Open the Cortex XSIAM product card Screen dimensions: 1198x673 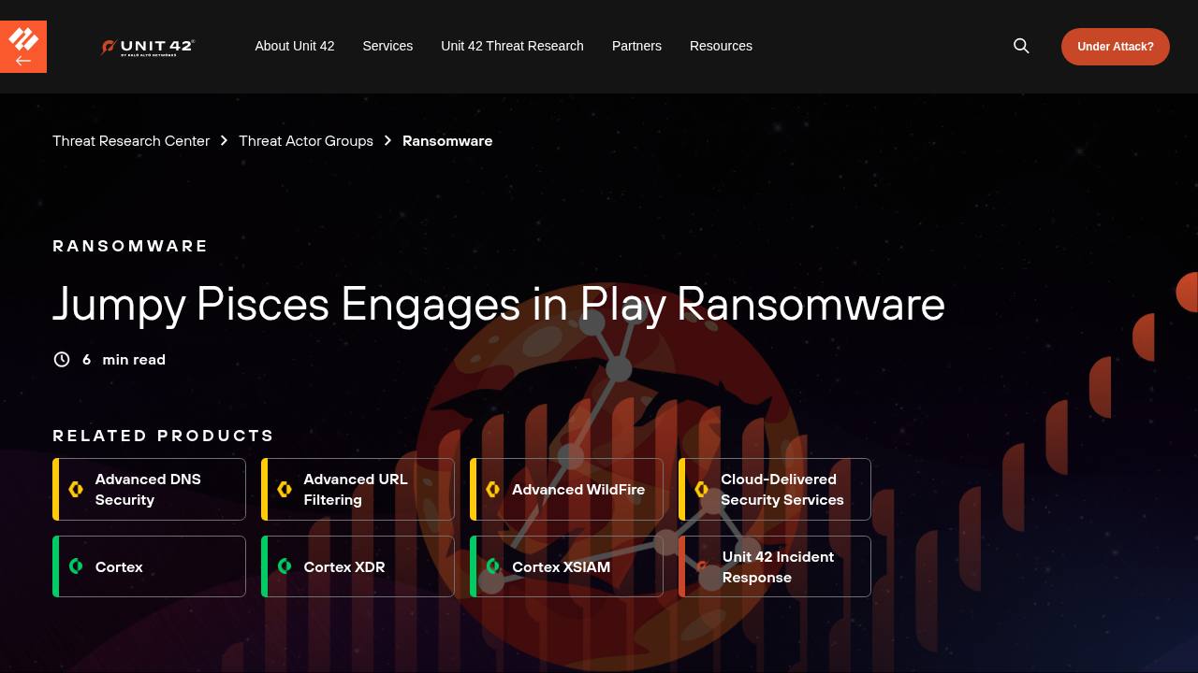[x=566, y=566]
